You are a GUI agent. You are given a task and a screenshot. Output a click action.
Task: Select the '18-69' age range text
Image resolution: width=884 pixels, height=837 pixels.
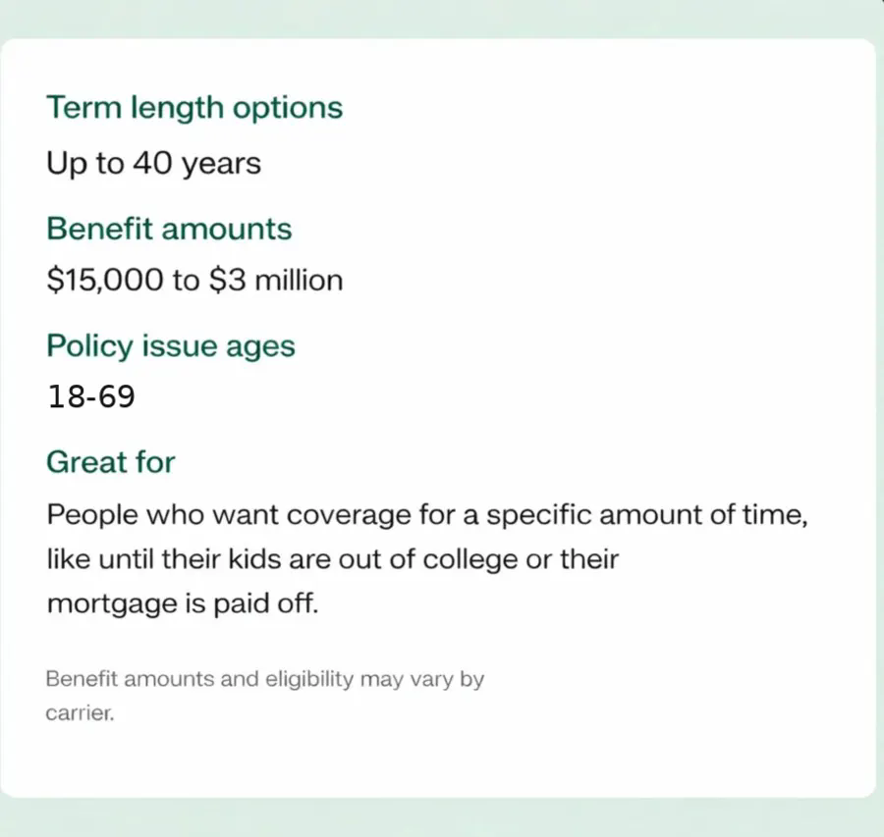coord(91,396)
